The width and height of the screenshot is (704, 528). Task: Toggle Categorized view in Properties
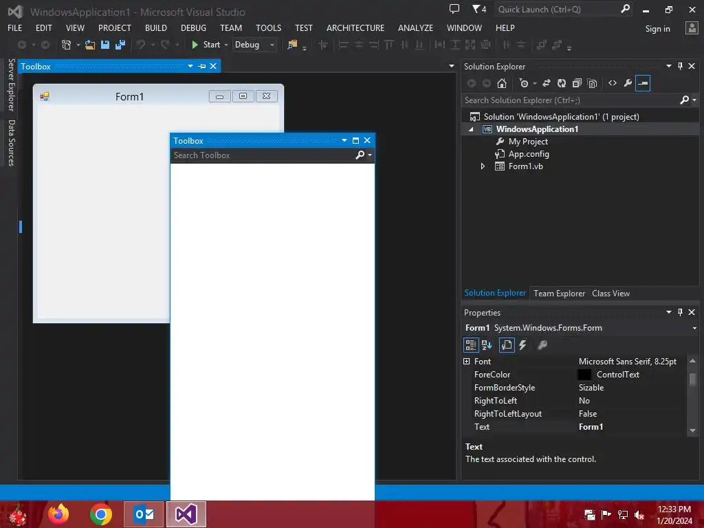(x=470, y=345)
